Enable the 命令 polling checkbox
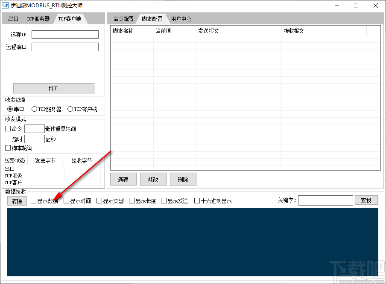Screen dimensions: 386x284 click(7, 128)
